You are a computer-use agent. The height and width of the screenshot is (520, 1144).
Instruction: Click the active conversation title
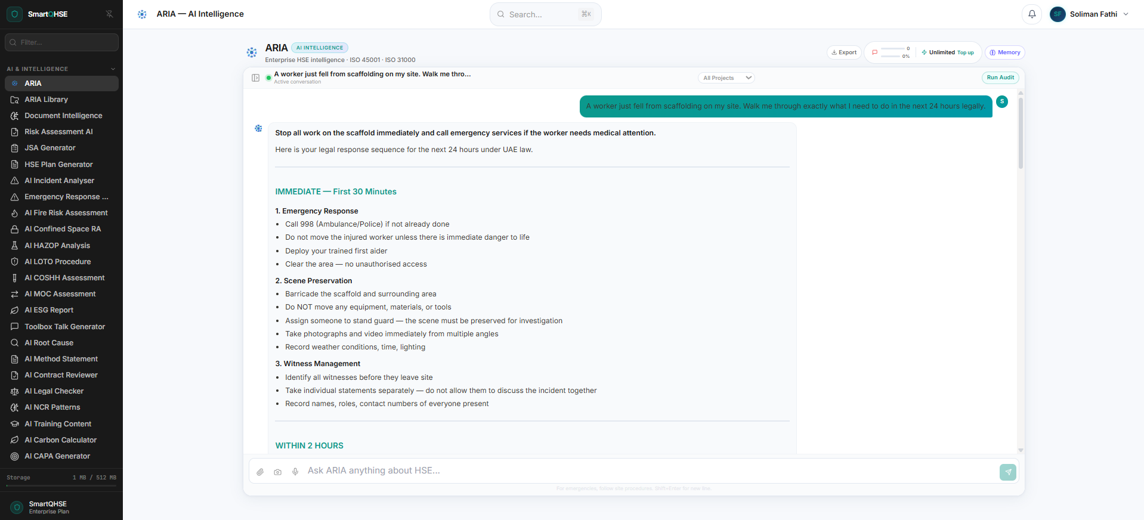(372, 74)
